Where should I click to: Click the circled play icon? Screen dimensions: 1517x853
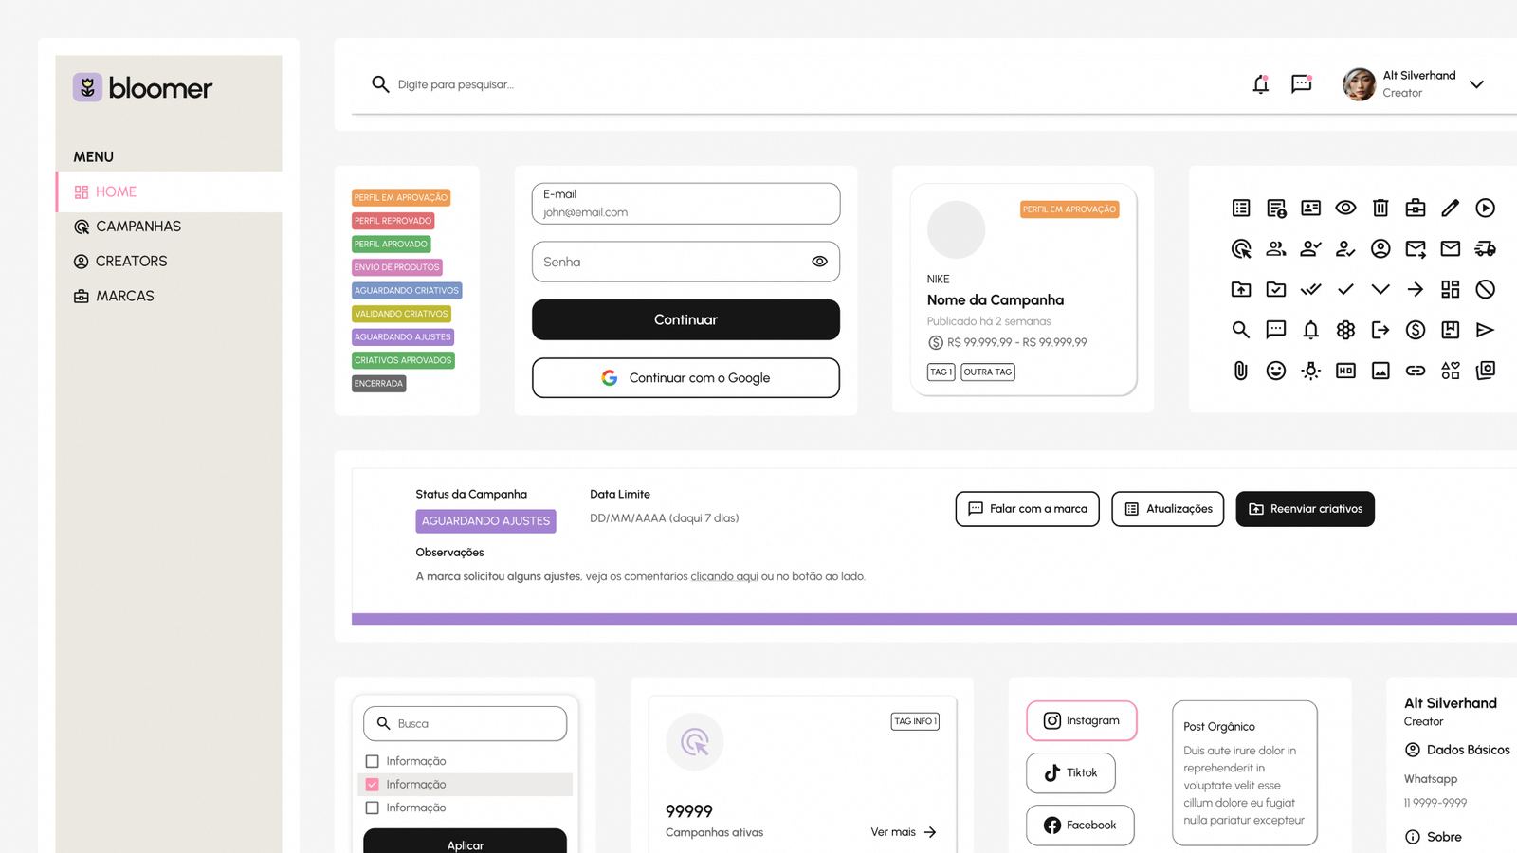(1486, 208)
